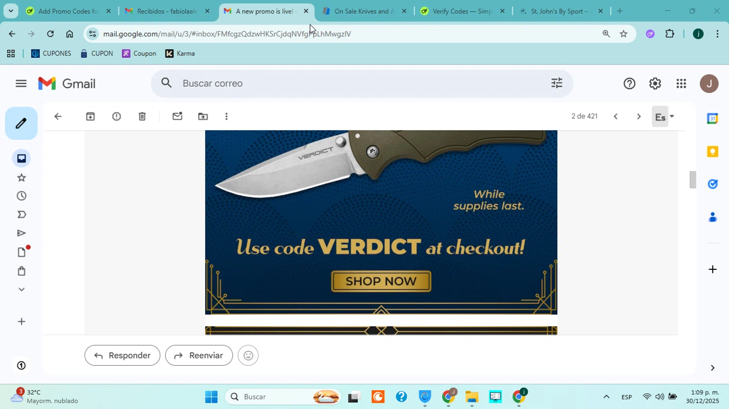Show hidden system tray icons
Screen dimensions: 729x409
pyautogui.click(x=606, y=397)
